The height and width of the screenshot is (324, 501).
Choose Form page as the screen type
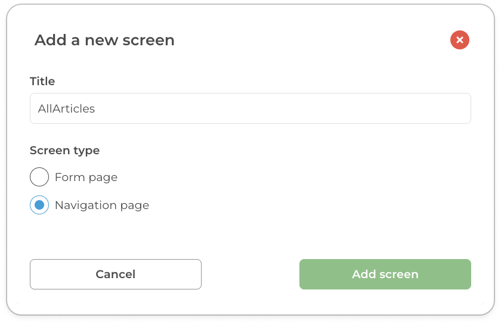pos(39,177)
